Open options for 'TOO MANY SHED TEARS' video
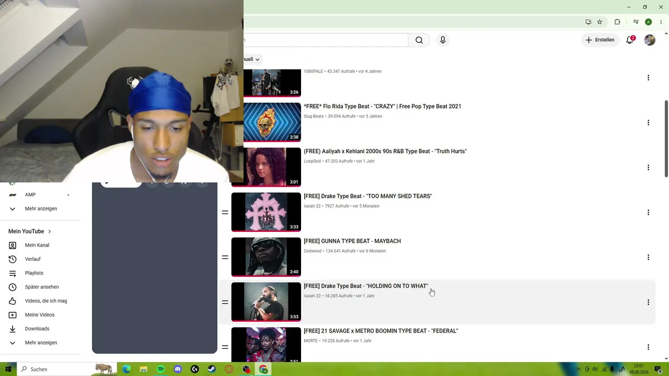This screenshot has height=376, width=669. click(648, 213)
